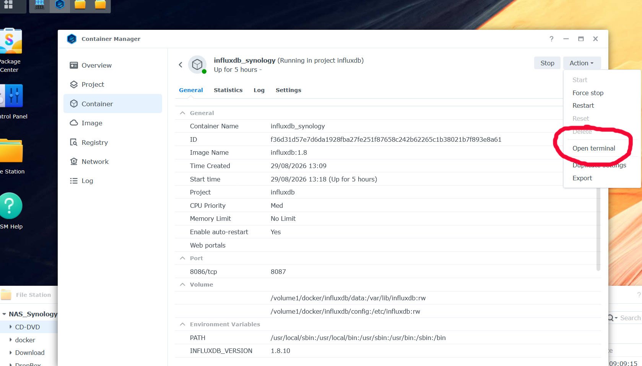Click the /etc/influxdb config volume path
642x366 pixels.
(345, 311)
